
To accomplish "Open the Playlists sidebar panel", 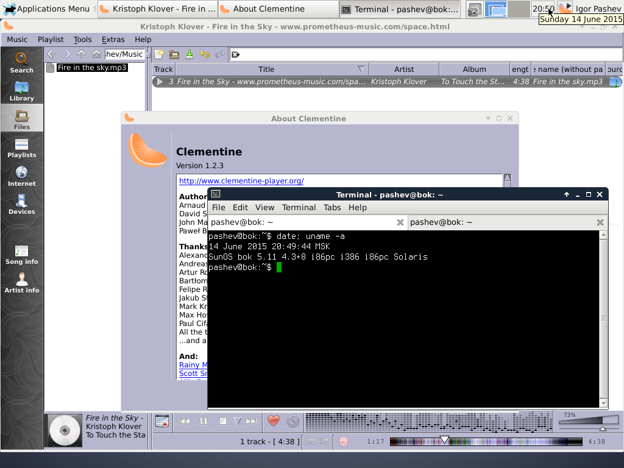I will (x=21, y=148).
